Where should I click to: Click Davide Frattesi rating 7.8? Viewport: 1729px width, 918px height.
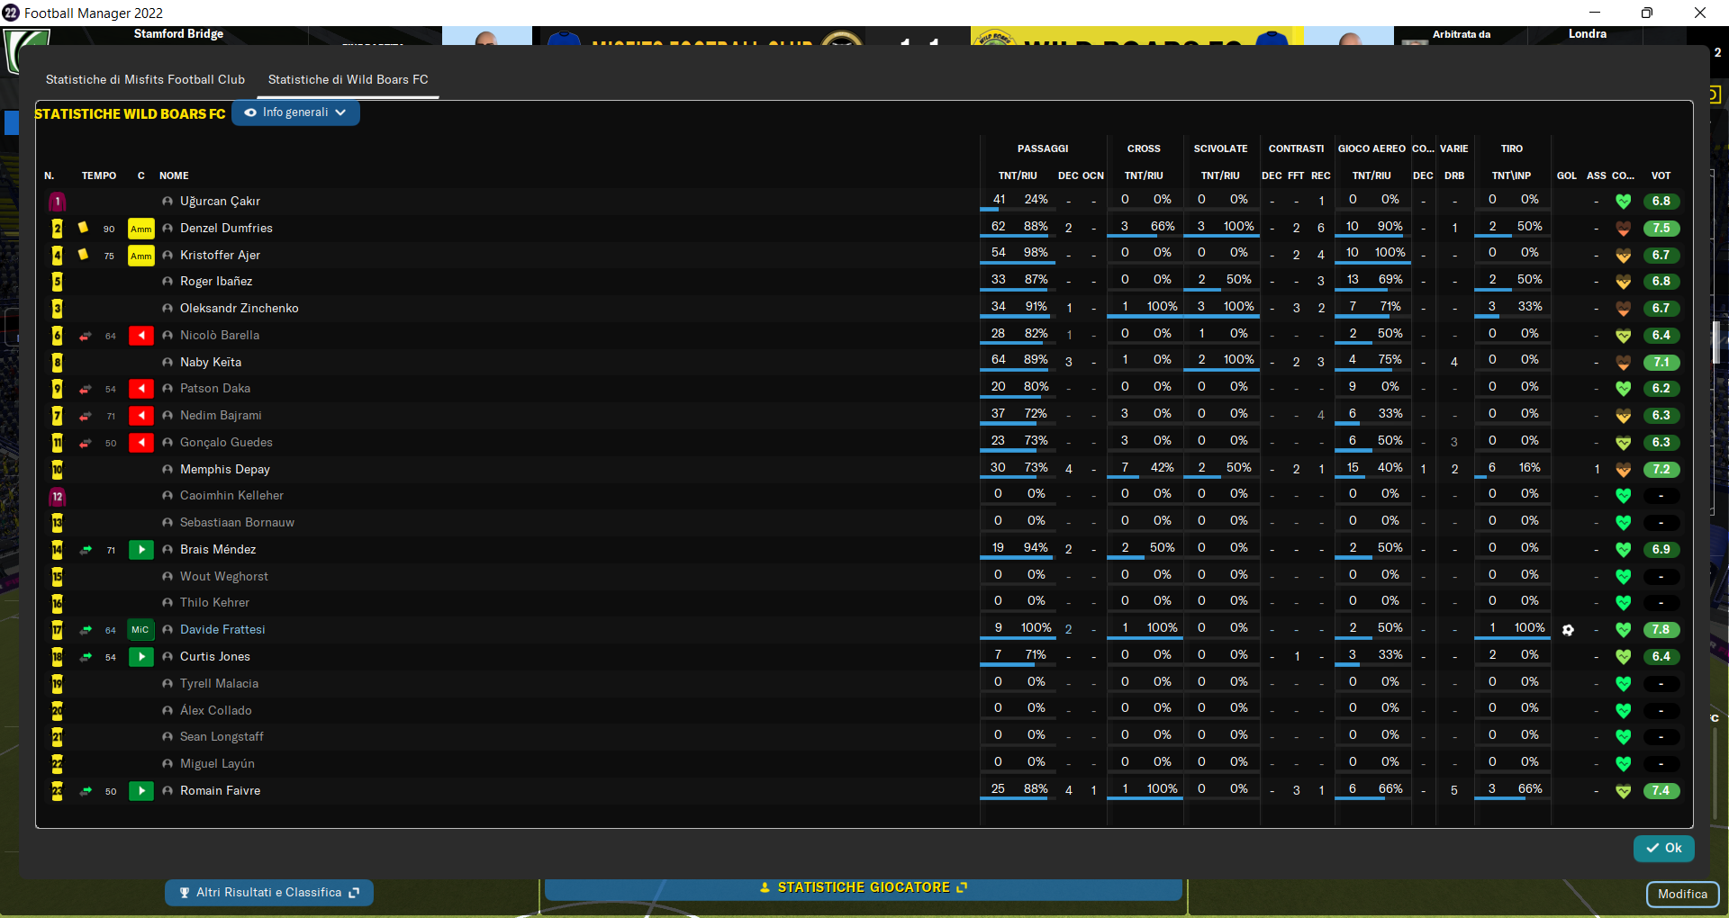tap(1661, 630)
